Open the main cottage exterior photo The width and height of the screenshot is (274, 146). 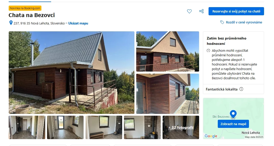72,72
